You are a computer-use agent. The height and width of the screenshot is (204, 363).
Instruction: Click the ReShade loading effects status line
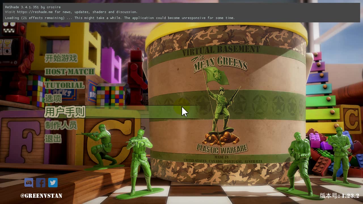coord(120,18)
